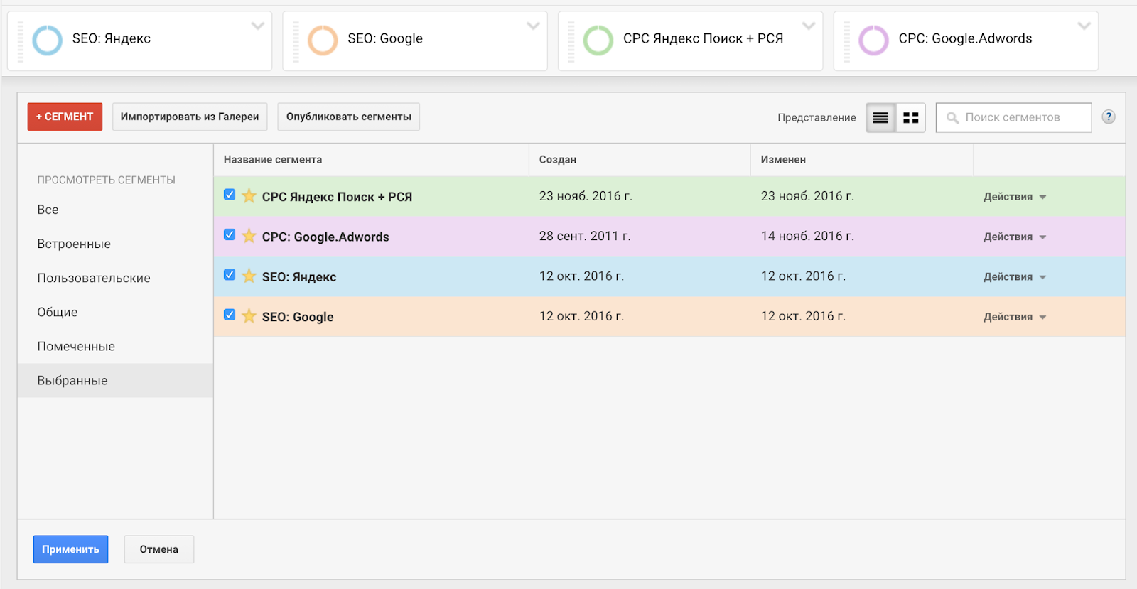1137x589 pixels.
Task: Click the SEO: Яндекс card title at top
Action: (112, 38)
